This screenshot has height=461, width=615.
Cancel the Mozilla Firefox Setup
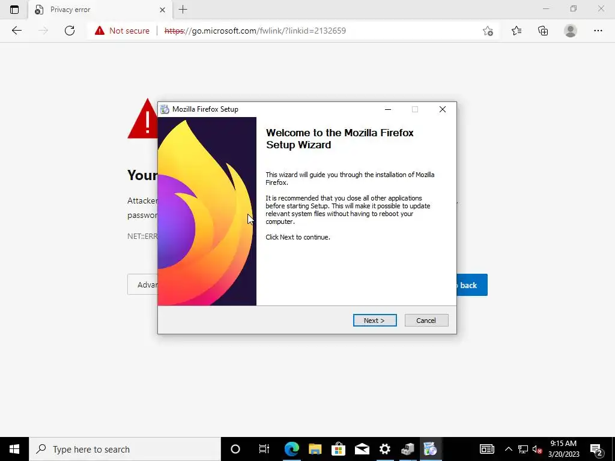[426, 321]
